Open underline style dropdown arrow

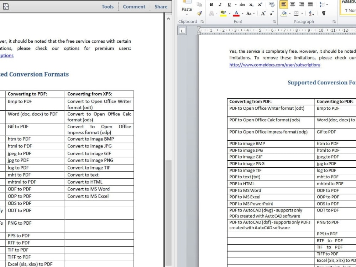235,5
